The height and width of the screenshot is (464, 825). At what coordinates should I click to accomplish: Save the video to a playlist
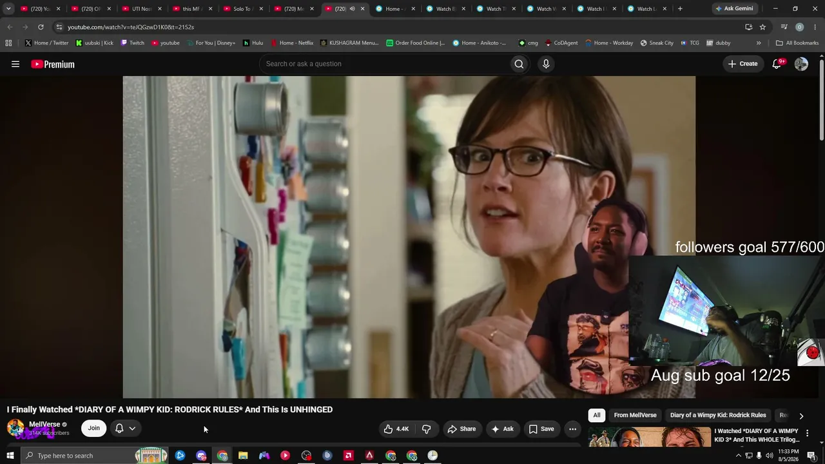tap(541, 429)
